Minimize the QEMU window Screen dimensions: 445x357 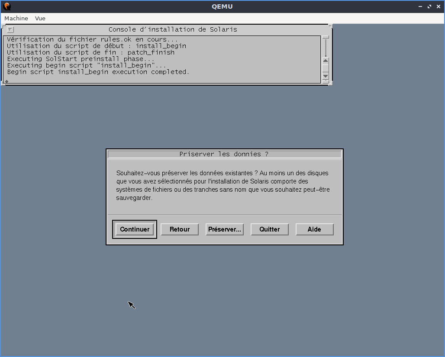(420, 6)
